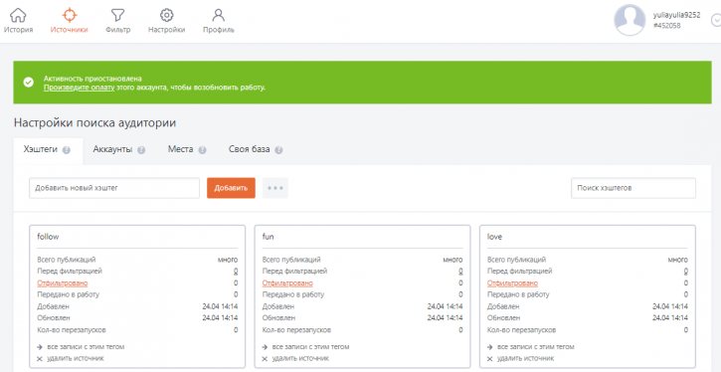The image size is (721, 372).
Task: Focus the Добавить новый хэштег input field
Action: pos(114,188)
